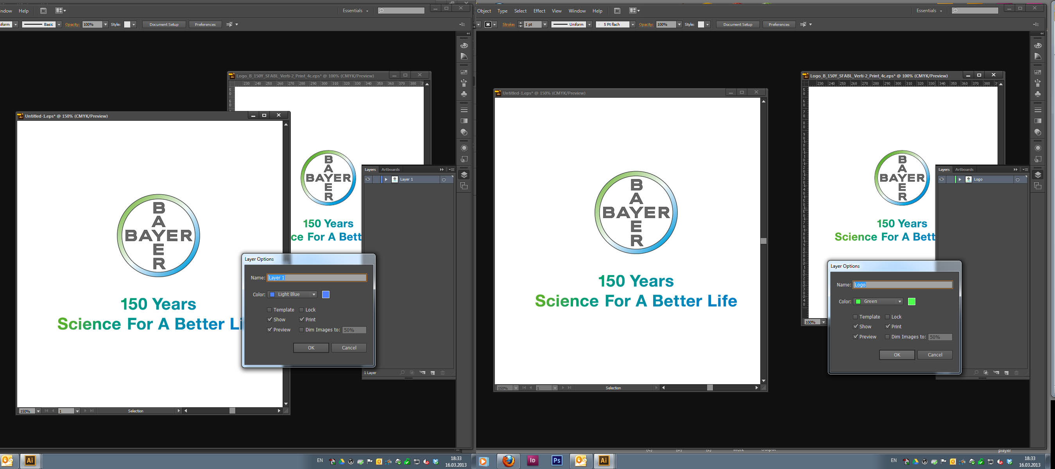
Task: Click the Layers icon in the right window dock
Action: click(x=1038, y=175)
